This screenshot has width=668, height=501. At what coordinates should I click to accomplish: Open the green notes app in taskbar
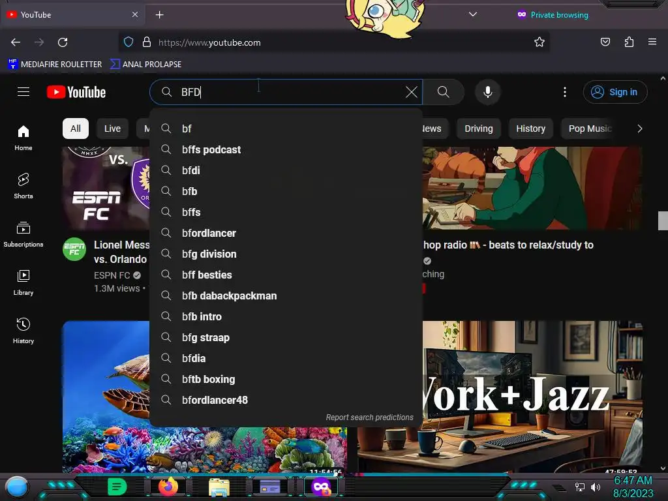(x=117, y=487)
